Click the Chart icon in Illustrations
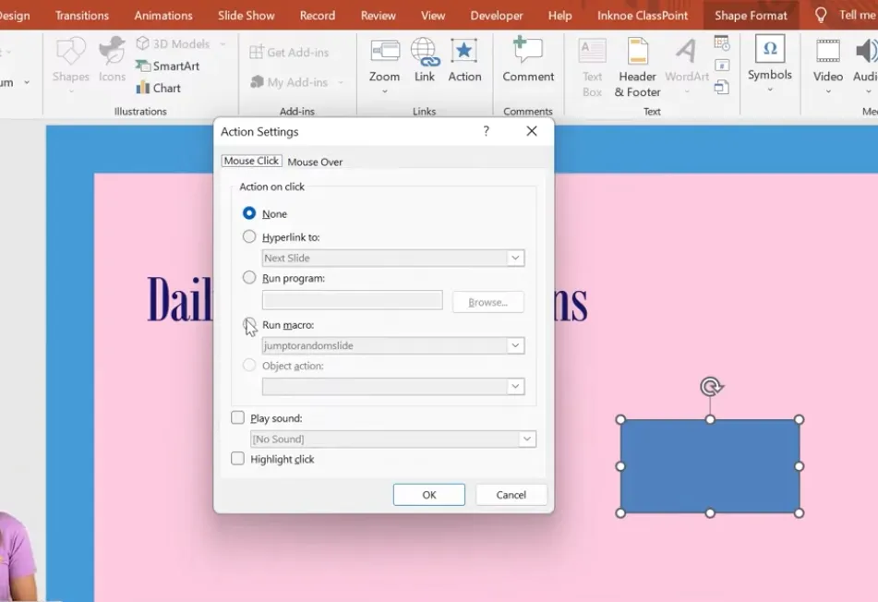Image resolution: width=878 pixels, height=602 pixels. pos(158,88)
